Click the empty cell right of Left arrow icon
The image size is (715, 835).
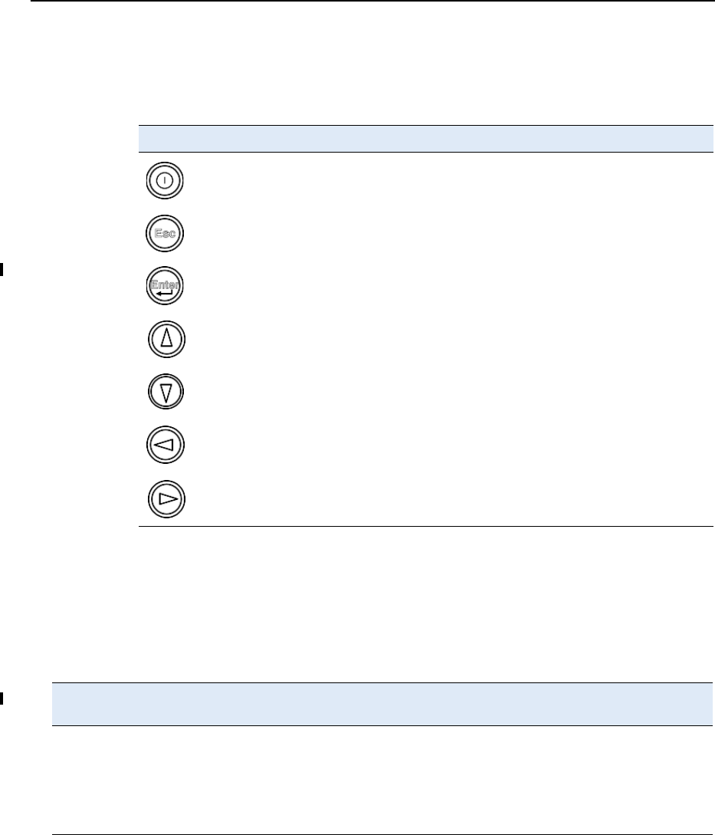click(x=444, y=444)
